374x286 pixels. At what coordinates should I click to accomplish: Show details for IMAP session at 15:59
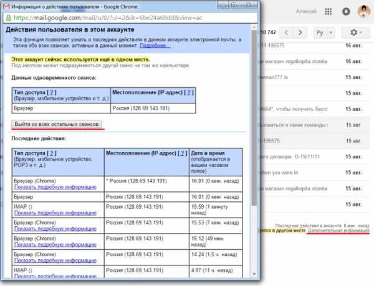55,213
